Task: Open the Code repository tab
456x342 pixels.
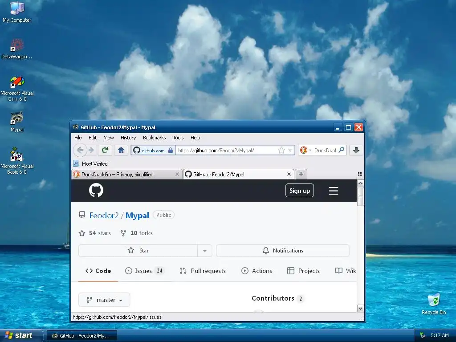Action: 98,271
